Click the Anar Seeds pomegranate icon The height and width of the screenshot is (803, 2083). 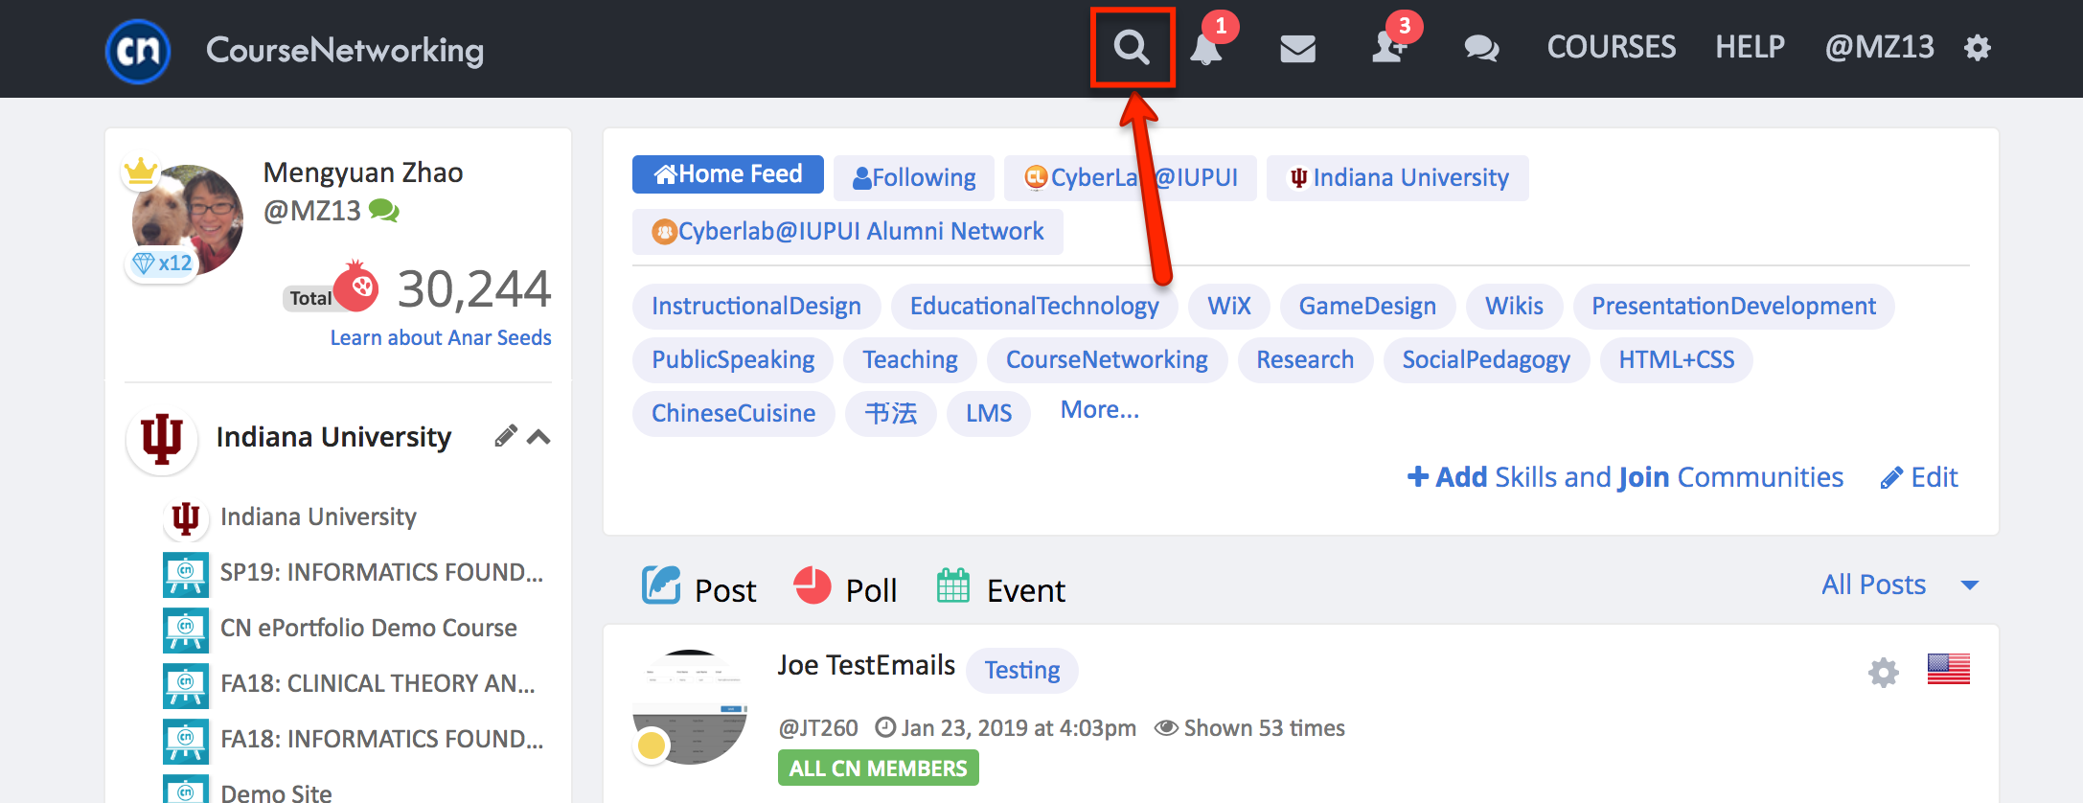pos(356,287)
